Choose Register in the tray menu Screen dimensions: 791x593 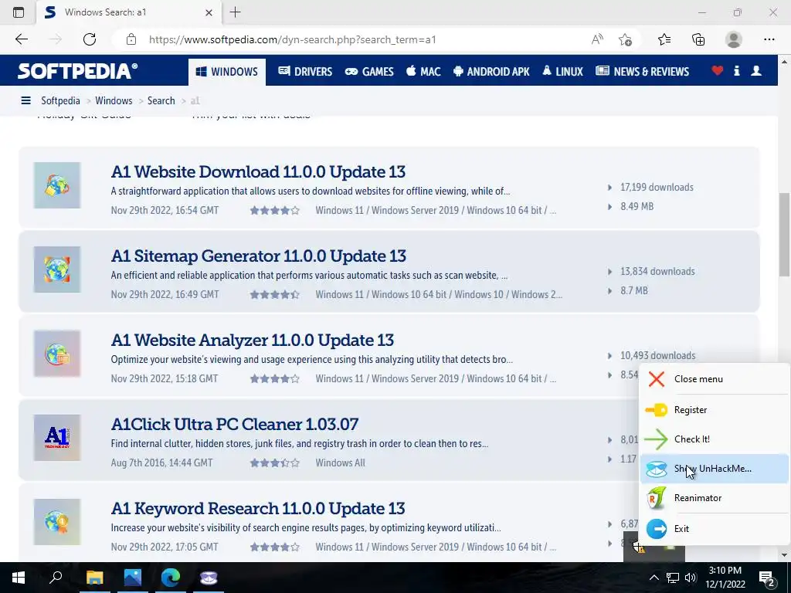pyautogui.click(x=715, y=409)
